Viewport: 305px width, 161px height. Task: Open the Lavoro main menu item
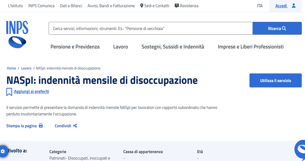[x=120, y=47]
